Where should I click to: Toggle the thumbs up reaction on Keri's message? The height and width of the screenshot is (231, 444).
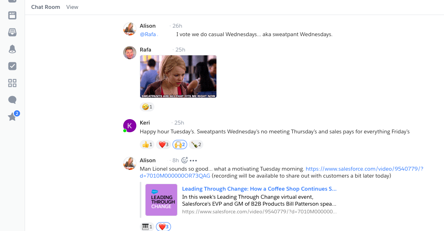(x=147, y=145)
